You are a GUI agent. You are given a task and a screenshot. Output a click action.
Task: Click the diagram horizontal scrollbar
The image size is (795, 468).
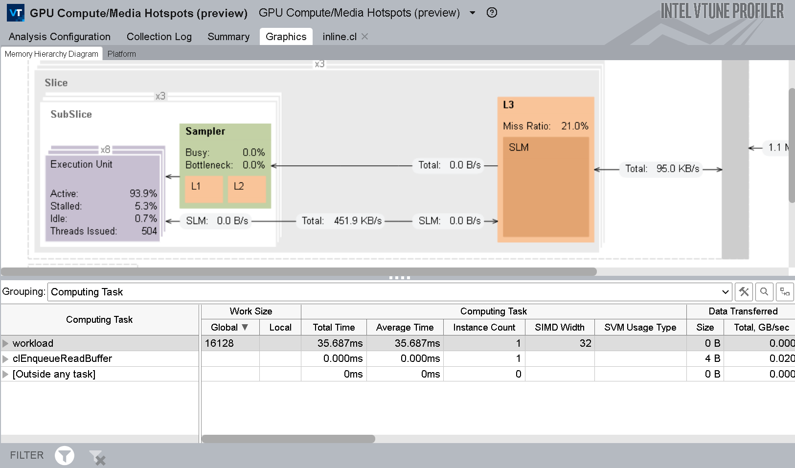click(x=298, y=271)
